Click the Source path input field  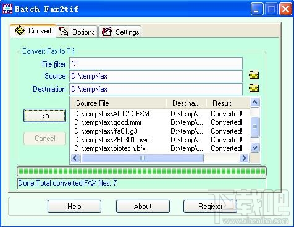(x=156, y=76)
